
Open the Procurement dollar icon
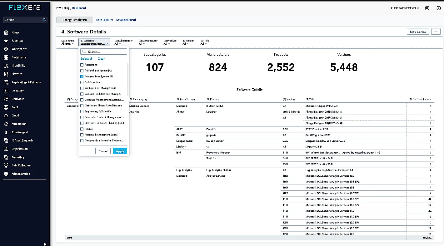pos(6,132)
